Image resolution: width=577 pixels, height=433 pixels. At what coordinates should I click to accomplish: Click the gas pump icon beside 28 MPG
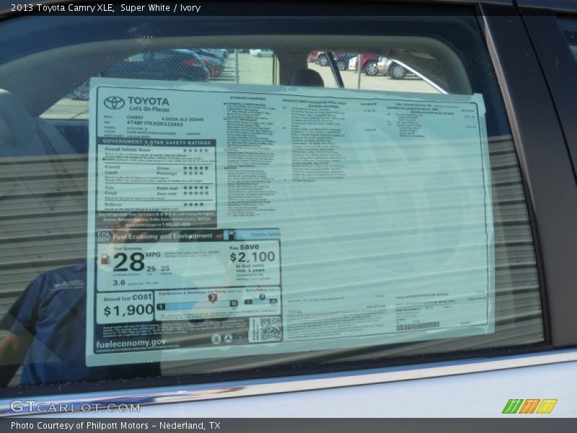coord(105,259)
